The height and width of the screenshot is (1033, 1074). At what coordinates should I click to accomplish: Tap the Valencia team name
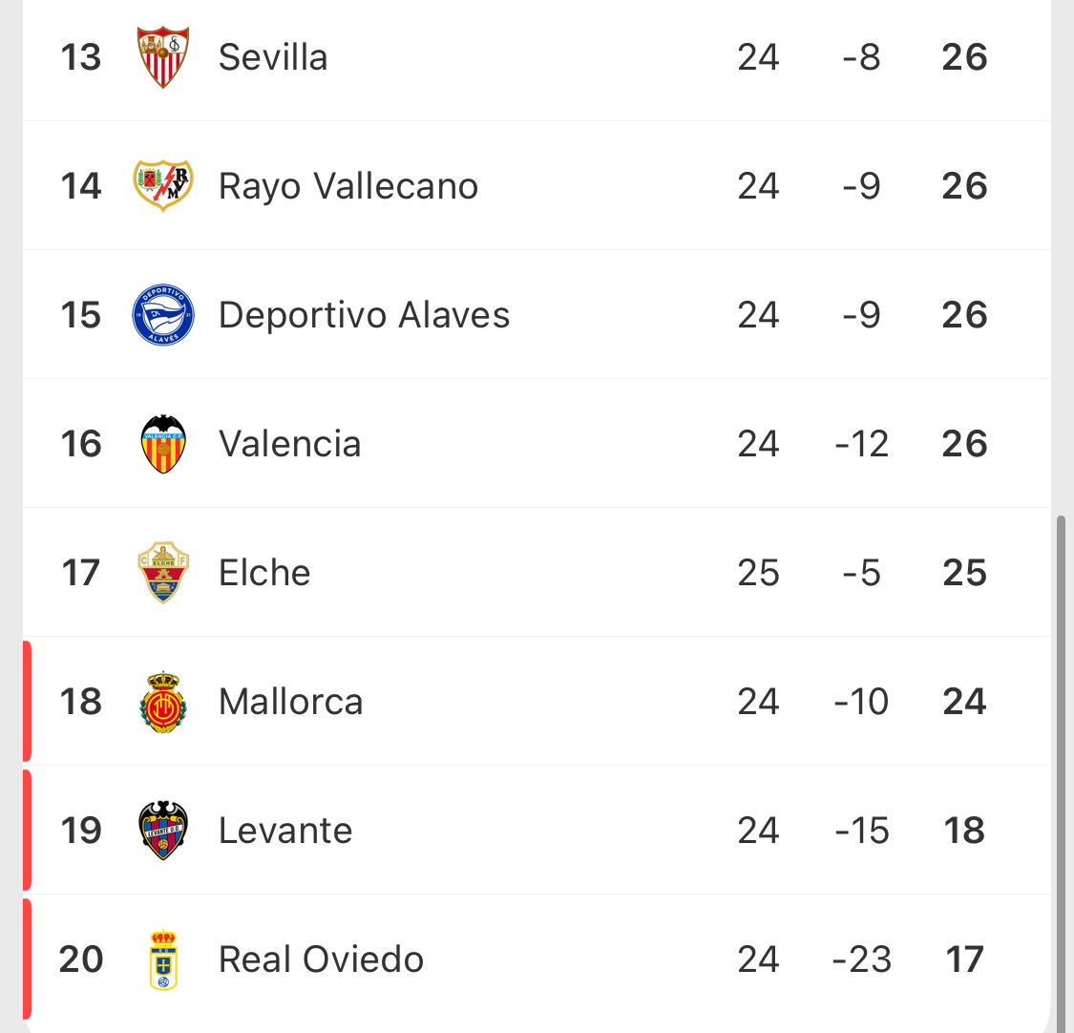coord(289,444)
